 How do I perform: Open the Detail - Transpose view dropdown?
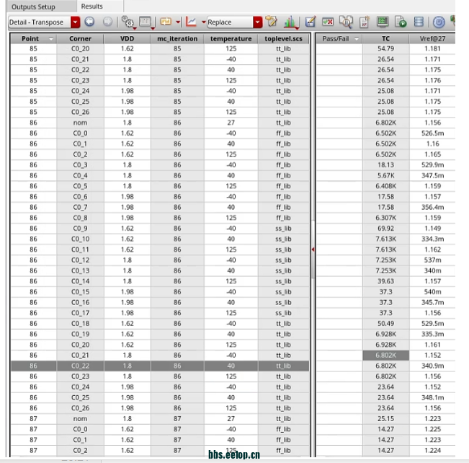[x=76, y=22]
